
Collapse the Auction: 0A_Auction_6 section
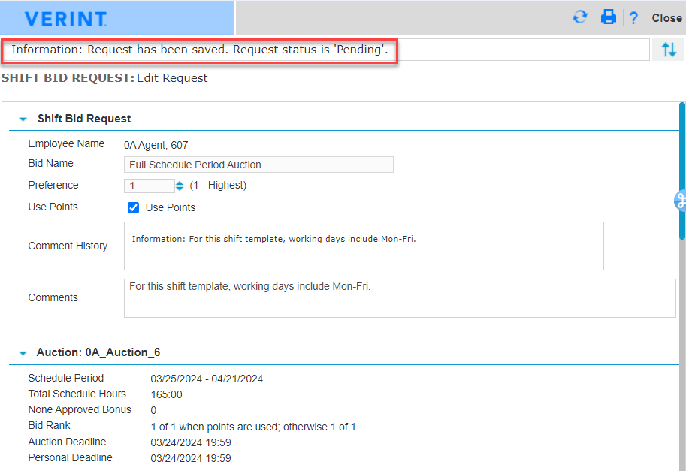click(23, 352)
